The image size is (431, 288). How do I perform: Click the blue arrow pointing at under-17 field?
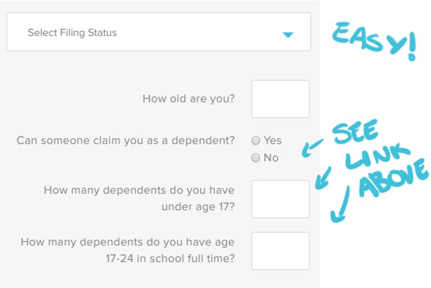(323, 178)
